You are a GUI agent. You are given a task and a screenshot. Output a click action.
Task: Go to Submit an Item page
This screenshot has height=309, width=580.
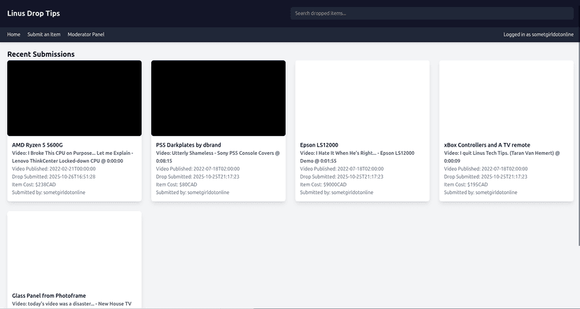pyautogui.click(x=44, y=34)
